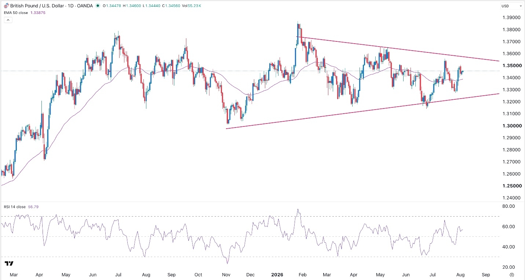Image resolution: width=525 pixels, height=280 pixels.
Task: Click the 1.39000 price axis label
Action: [512, 18]
